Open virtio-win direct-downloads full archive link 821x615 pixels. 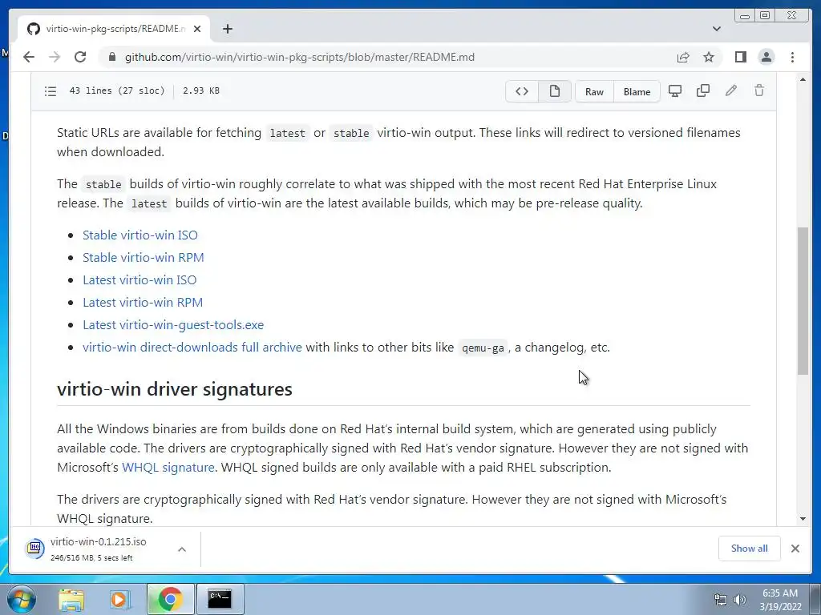point(192,348)
